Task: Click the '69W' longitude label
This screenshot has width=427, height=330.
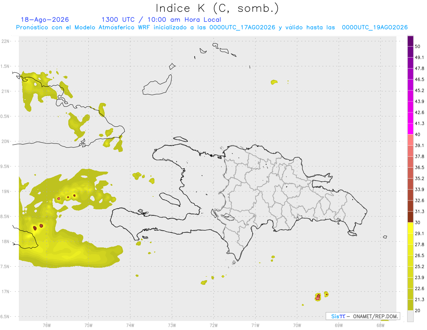Action: click(x=339, y=325)
